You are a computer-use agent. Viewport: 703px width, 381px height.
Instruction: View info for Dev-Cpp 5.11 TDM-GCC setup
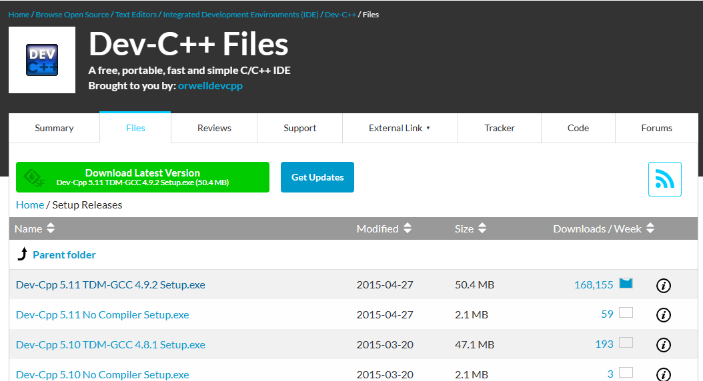(x=663, y=285)
